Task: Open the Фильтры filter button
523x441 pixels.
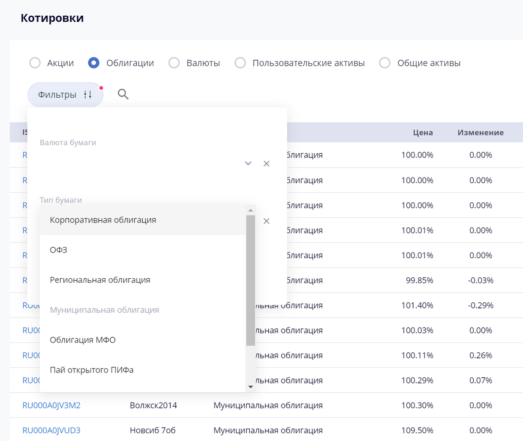Action: click(65, 95)
